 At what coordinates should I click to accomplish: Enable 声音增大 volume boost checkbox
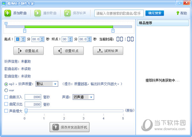6,111
